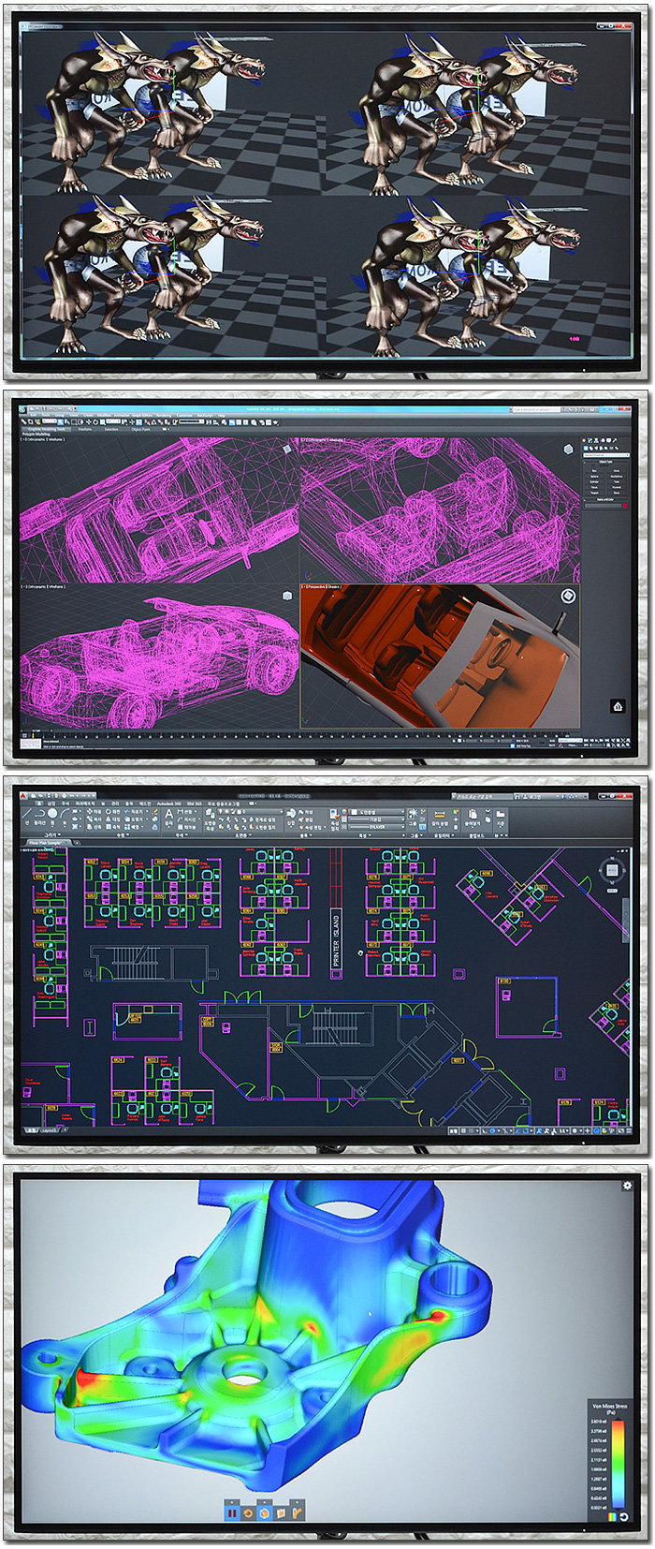655x1549 pixels.
Task: Collapse Name and Color rollout in 3ds Max
Action: point(604,499)
